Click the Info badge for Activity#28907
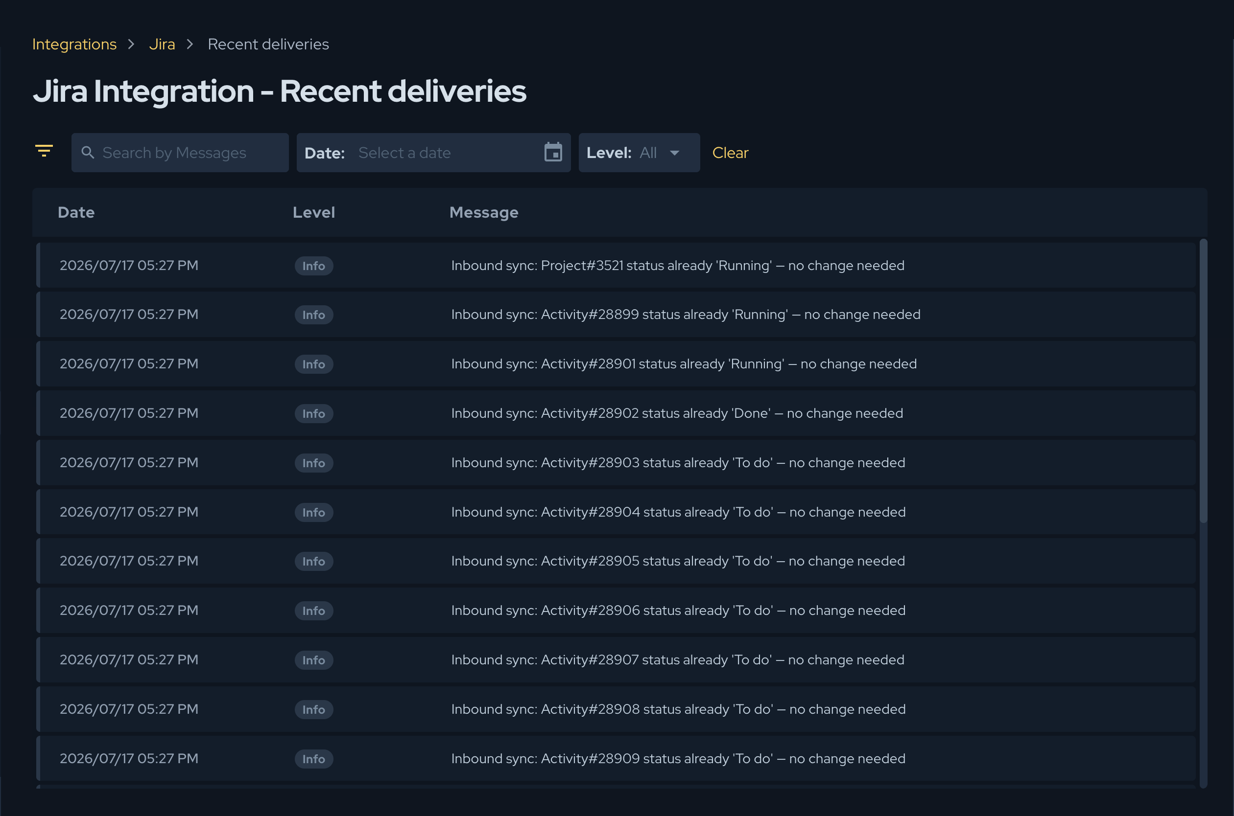Screen dimensions: 1234x816 coord(313,660)
